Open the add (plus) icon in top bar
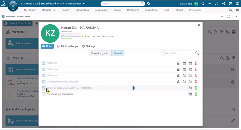Viewport: 241px width, 130px height. (210, 4)
